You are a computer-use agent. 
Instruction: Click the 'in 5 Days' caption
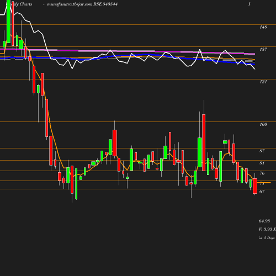(x=267, y=238)
